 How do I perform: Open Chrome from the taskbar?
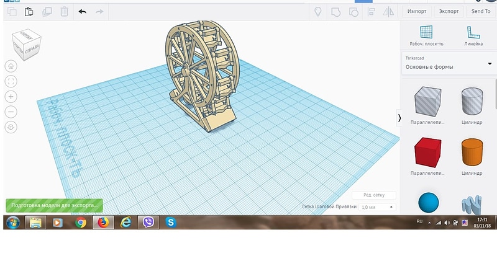point(81,223)
